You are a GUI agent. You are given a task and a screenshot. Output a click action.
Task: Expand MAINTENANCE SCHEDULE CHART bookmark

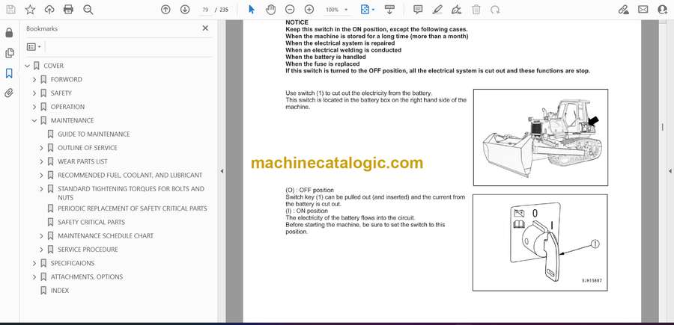41,236
